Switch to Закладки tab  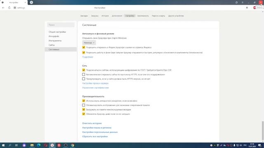84,16
